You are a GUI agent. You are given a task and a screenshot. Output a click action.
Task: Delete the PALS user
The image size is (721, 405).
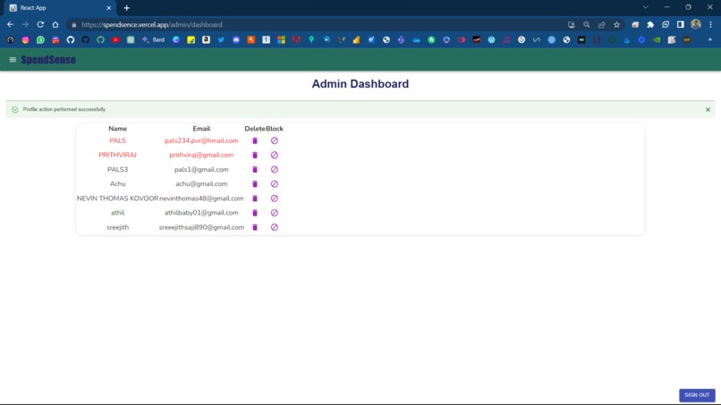255,140
